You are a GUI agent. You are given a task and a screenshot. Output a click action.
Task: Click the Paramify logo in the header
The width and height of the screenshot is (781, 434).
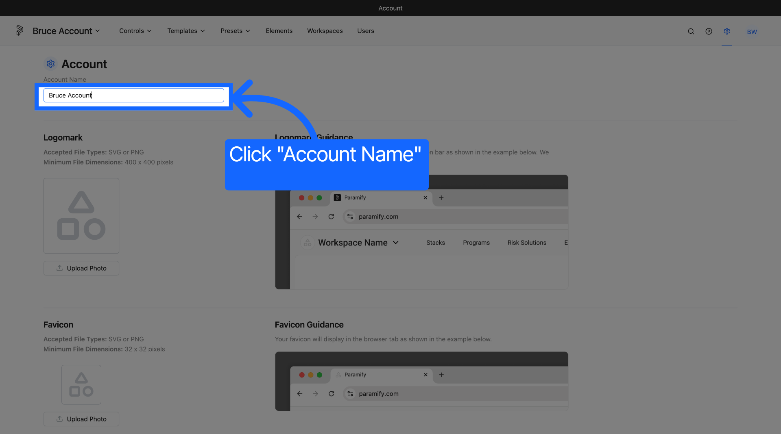20,30
